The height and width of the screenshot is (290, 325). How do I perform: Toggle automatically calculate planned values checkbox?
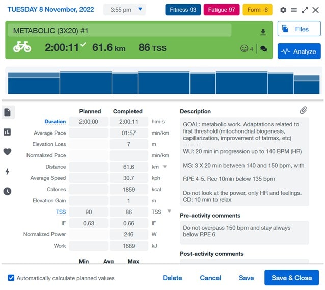point(11,278)
